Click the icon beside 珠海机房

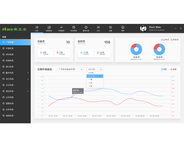[3, 61]
